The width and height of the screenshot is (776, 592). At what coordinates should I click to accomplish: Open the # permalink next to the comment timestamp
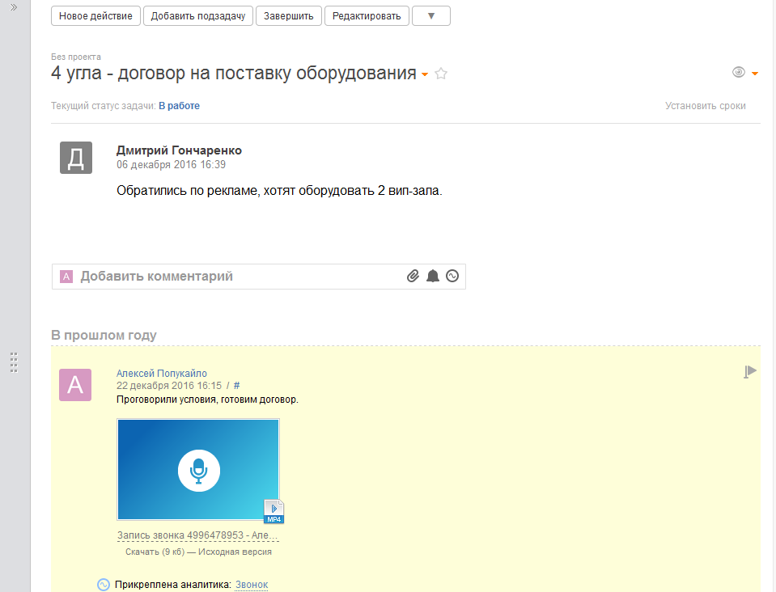(x=236, y=386)
